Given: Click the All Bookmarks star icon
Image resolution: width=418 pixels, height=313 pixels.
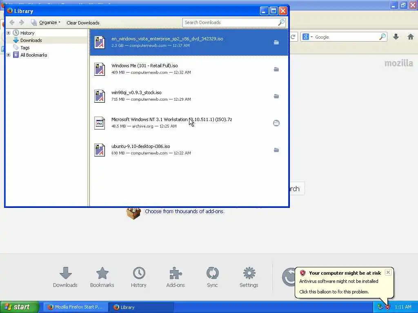Looking at the screenshot, I should click(16, 55).
